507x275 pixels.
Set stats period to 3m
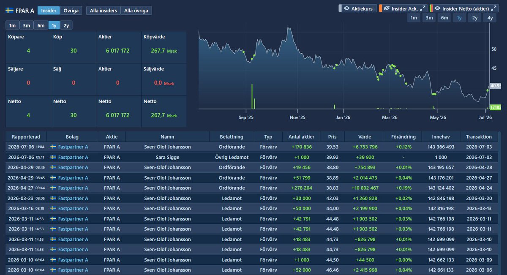pyautogui.click(x=26, y=25)
